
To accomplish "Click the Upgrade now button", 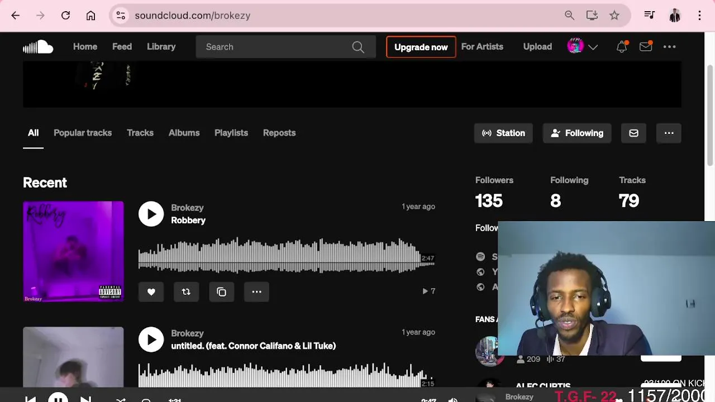I will [421, 47].
